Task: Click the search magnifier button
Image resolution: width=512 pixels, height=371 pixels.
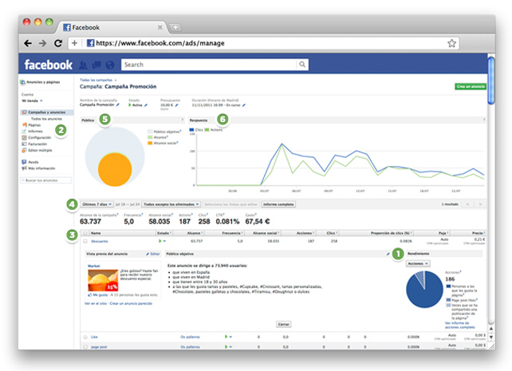Action: click(x=302, y=65)
